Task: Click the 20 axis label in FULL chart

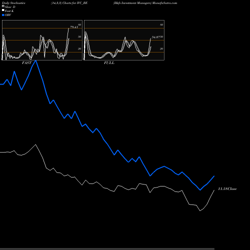Action: [161, 48]
